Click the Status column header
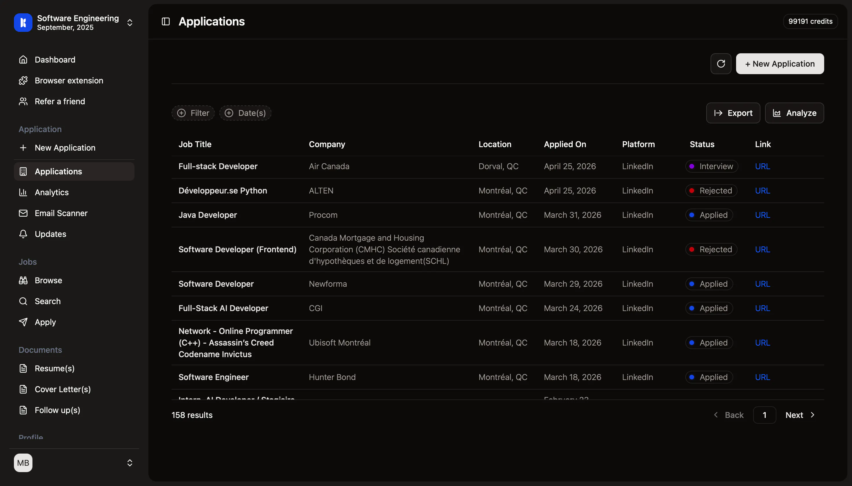852x486 pixels. (702, 144)
